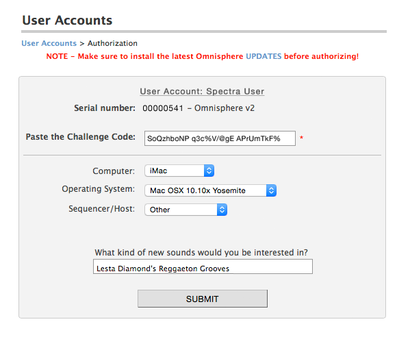The image size is (410, 337).
Task: Open the Sequencer/Host dropdown showing Other
Action: (186, 210)
